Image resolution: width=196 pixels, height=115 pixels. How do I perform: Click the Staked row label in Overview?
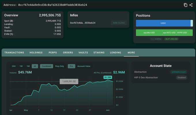coord(8,31)
